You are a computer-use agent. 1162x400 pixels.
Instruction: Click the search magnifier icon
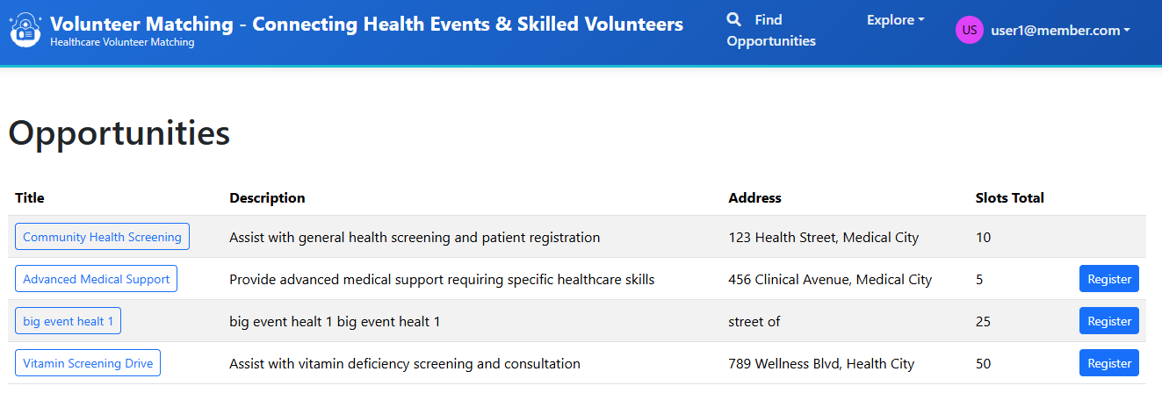pos(734,19)
